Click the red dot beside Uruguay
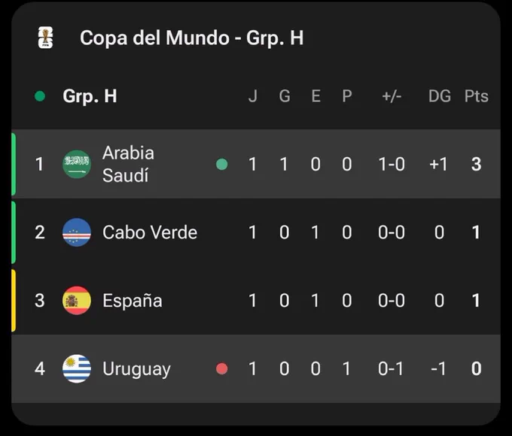This screenshot has height=436, width=512. [222, 369]
